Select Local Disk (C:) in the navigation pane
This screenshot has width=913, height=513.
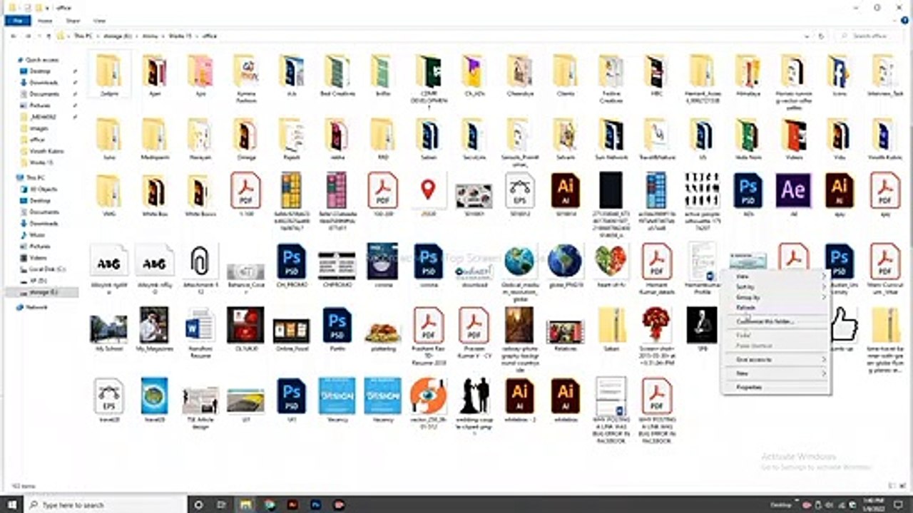pyautogui.click(x=46, y=269)
